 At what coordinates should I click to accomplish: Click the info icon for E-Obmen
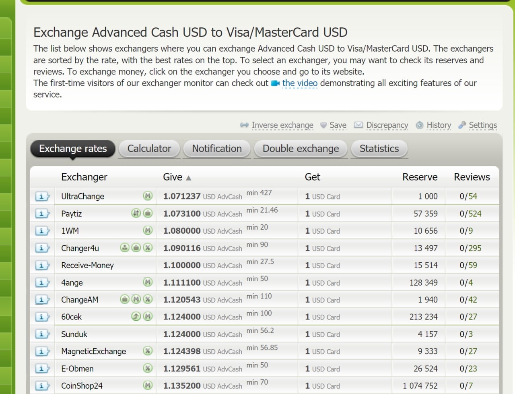[42, 369]
